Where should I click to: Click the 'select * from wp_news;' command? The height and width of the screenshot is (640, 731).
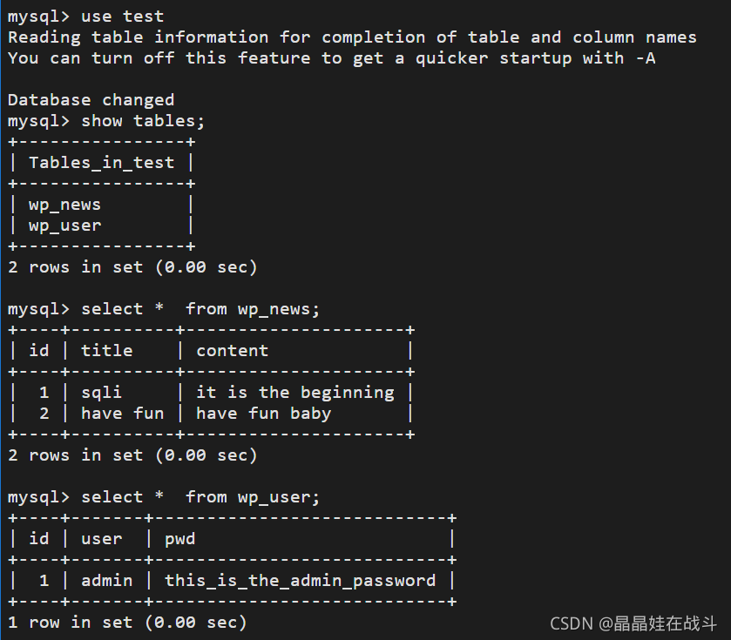(x=200, y=309)
